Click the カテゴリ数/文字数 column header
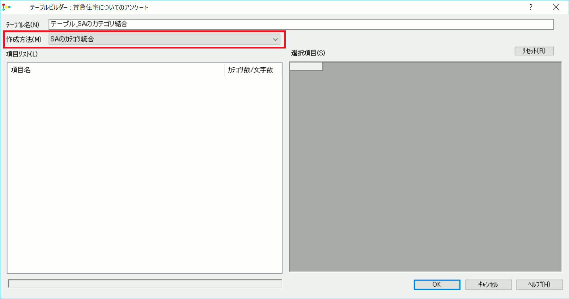 [x=253, y=70]
